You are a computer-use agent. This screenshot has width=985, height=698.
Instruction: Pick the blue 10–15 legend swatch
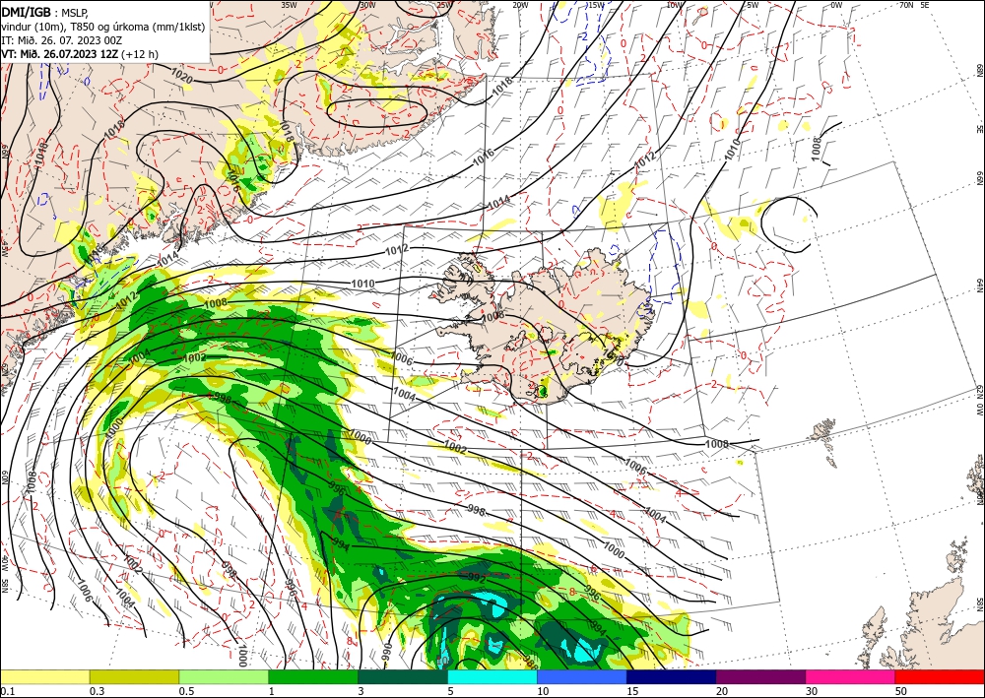pyautogui.click(x=582, y=676)
